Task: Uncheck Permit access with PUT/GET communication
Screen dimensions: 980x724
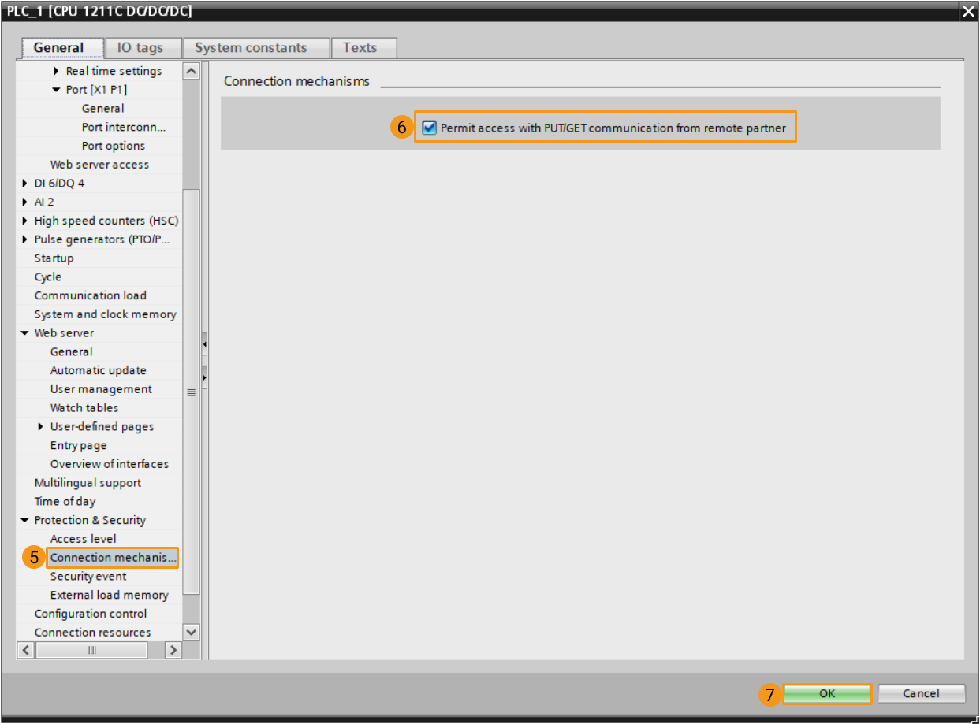Action: coord(429,128)
